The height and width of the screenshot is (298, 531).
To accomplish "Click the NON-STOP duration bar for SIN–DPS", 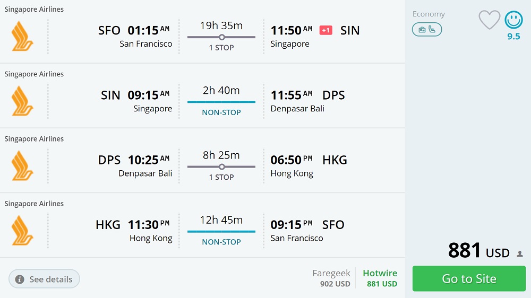I will pyautogui.click(x=221, y=102).
